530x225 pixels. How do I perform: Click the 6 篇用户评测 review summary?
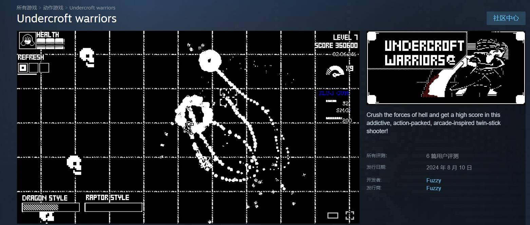click(x=442, y=156)
